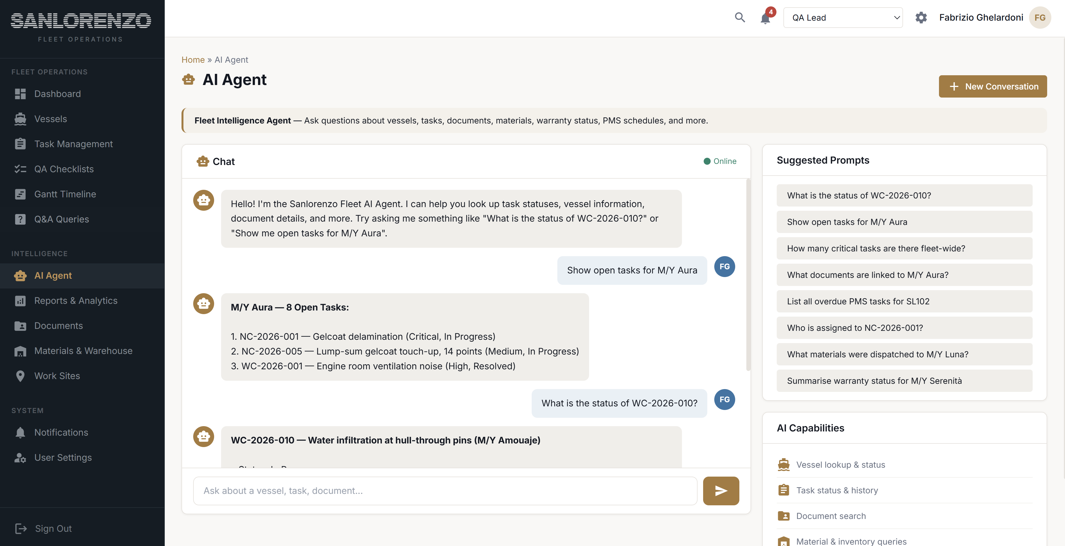Open Reports & Analytics in sidebar
This screenshot has height=546, width=1065.
point(76,300)
